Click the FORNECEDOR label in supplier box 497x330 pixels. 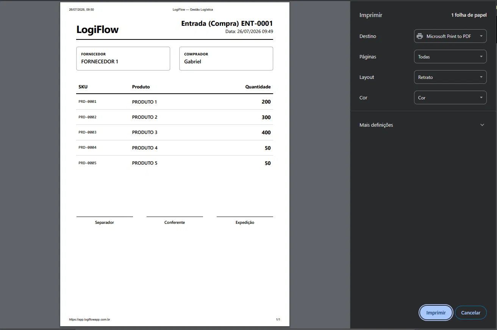[93, 54]
